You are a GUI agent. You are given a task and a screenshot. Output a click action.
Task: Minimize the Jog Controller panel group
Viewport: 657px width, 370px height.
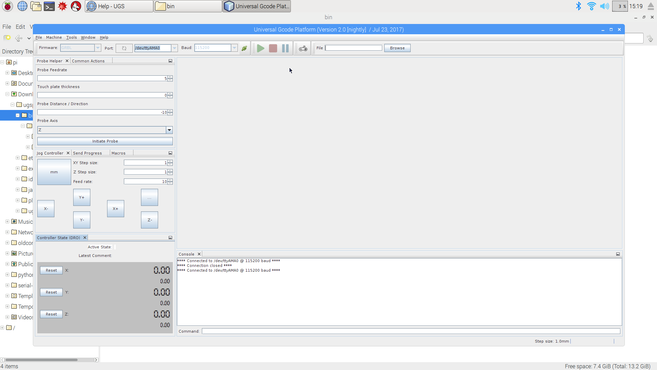tap(170, 153)
